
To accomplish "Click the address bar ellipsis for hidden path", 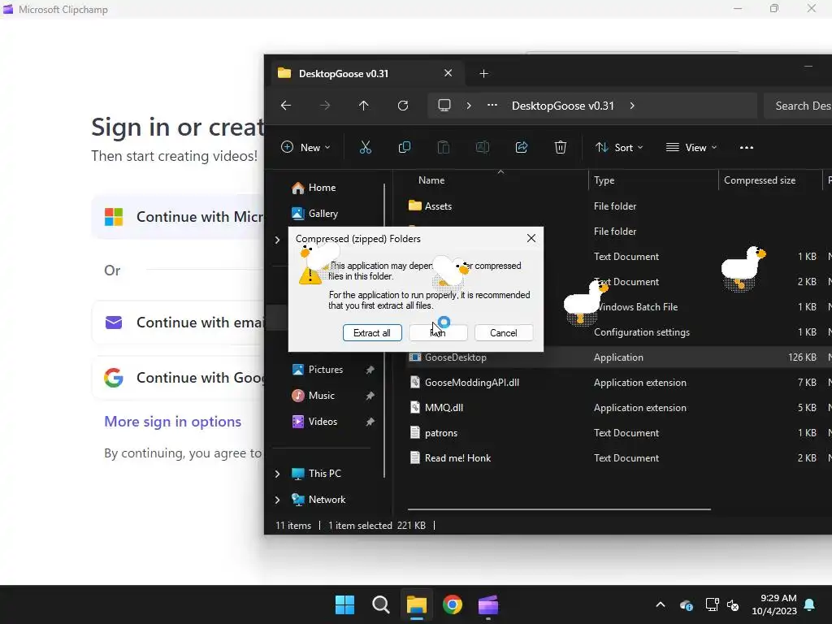I will (x=492, y=105).
